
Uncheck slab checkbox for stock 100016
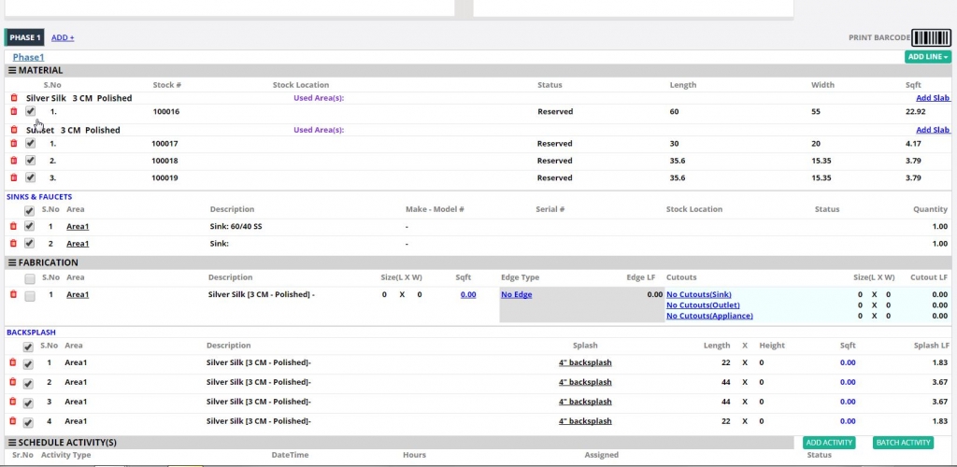30,111
